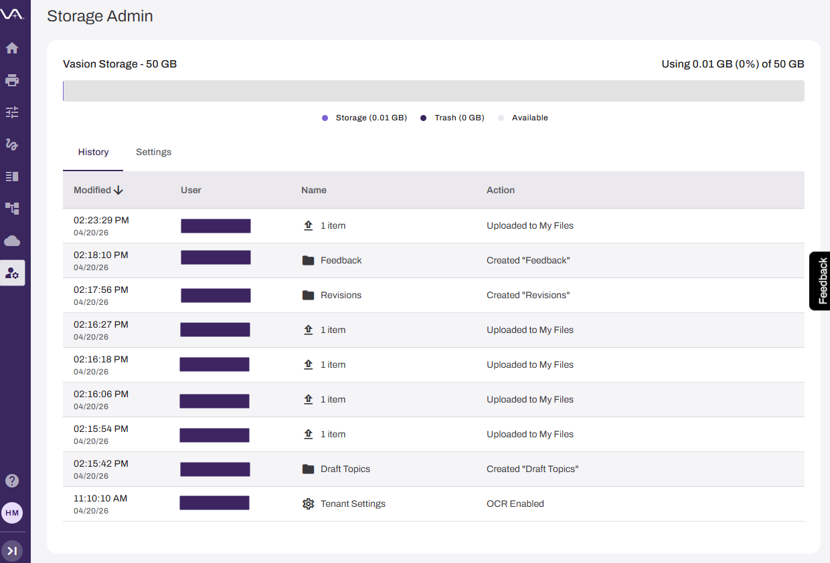Click the OCR Enabled action text
Screen dimensions: 830x563
point(515,504)
